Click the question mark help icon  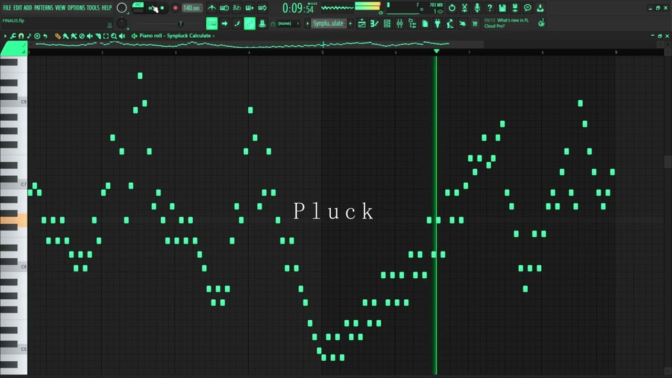[490, 8]
